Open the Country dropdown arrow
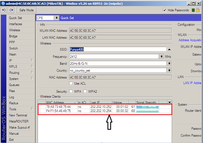The height and width of the screenshot is (143, 203). click(x=169, y=71)
